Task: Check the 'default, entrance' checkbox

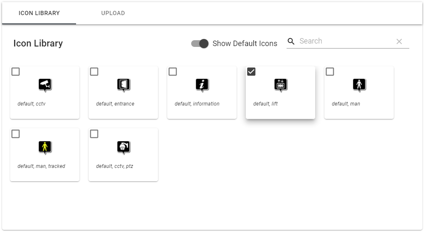Action: (94, 72)
